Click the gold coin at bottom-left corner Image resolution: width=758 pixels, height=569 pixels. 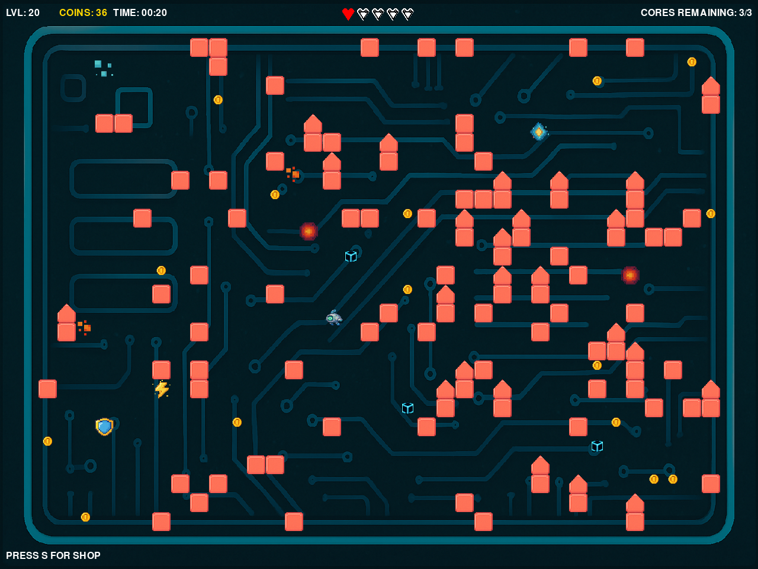85,517
